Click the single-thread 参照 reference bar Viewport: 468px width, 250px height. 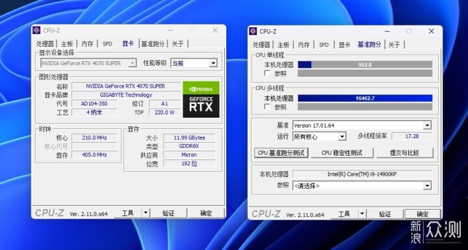click(x=365, y=74)
